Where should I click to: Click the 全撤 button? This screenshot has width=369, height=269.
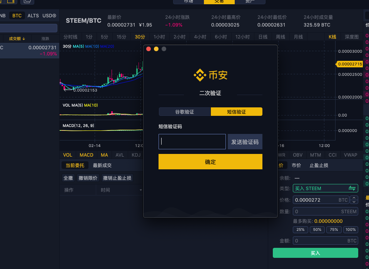coord(68,178)
